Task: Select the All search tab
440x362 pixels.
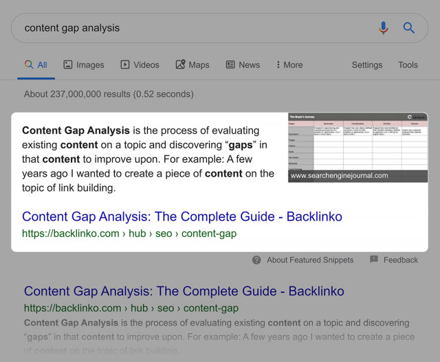Action: [x=36, y=65]
